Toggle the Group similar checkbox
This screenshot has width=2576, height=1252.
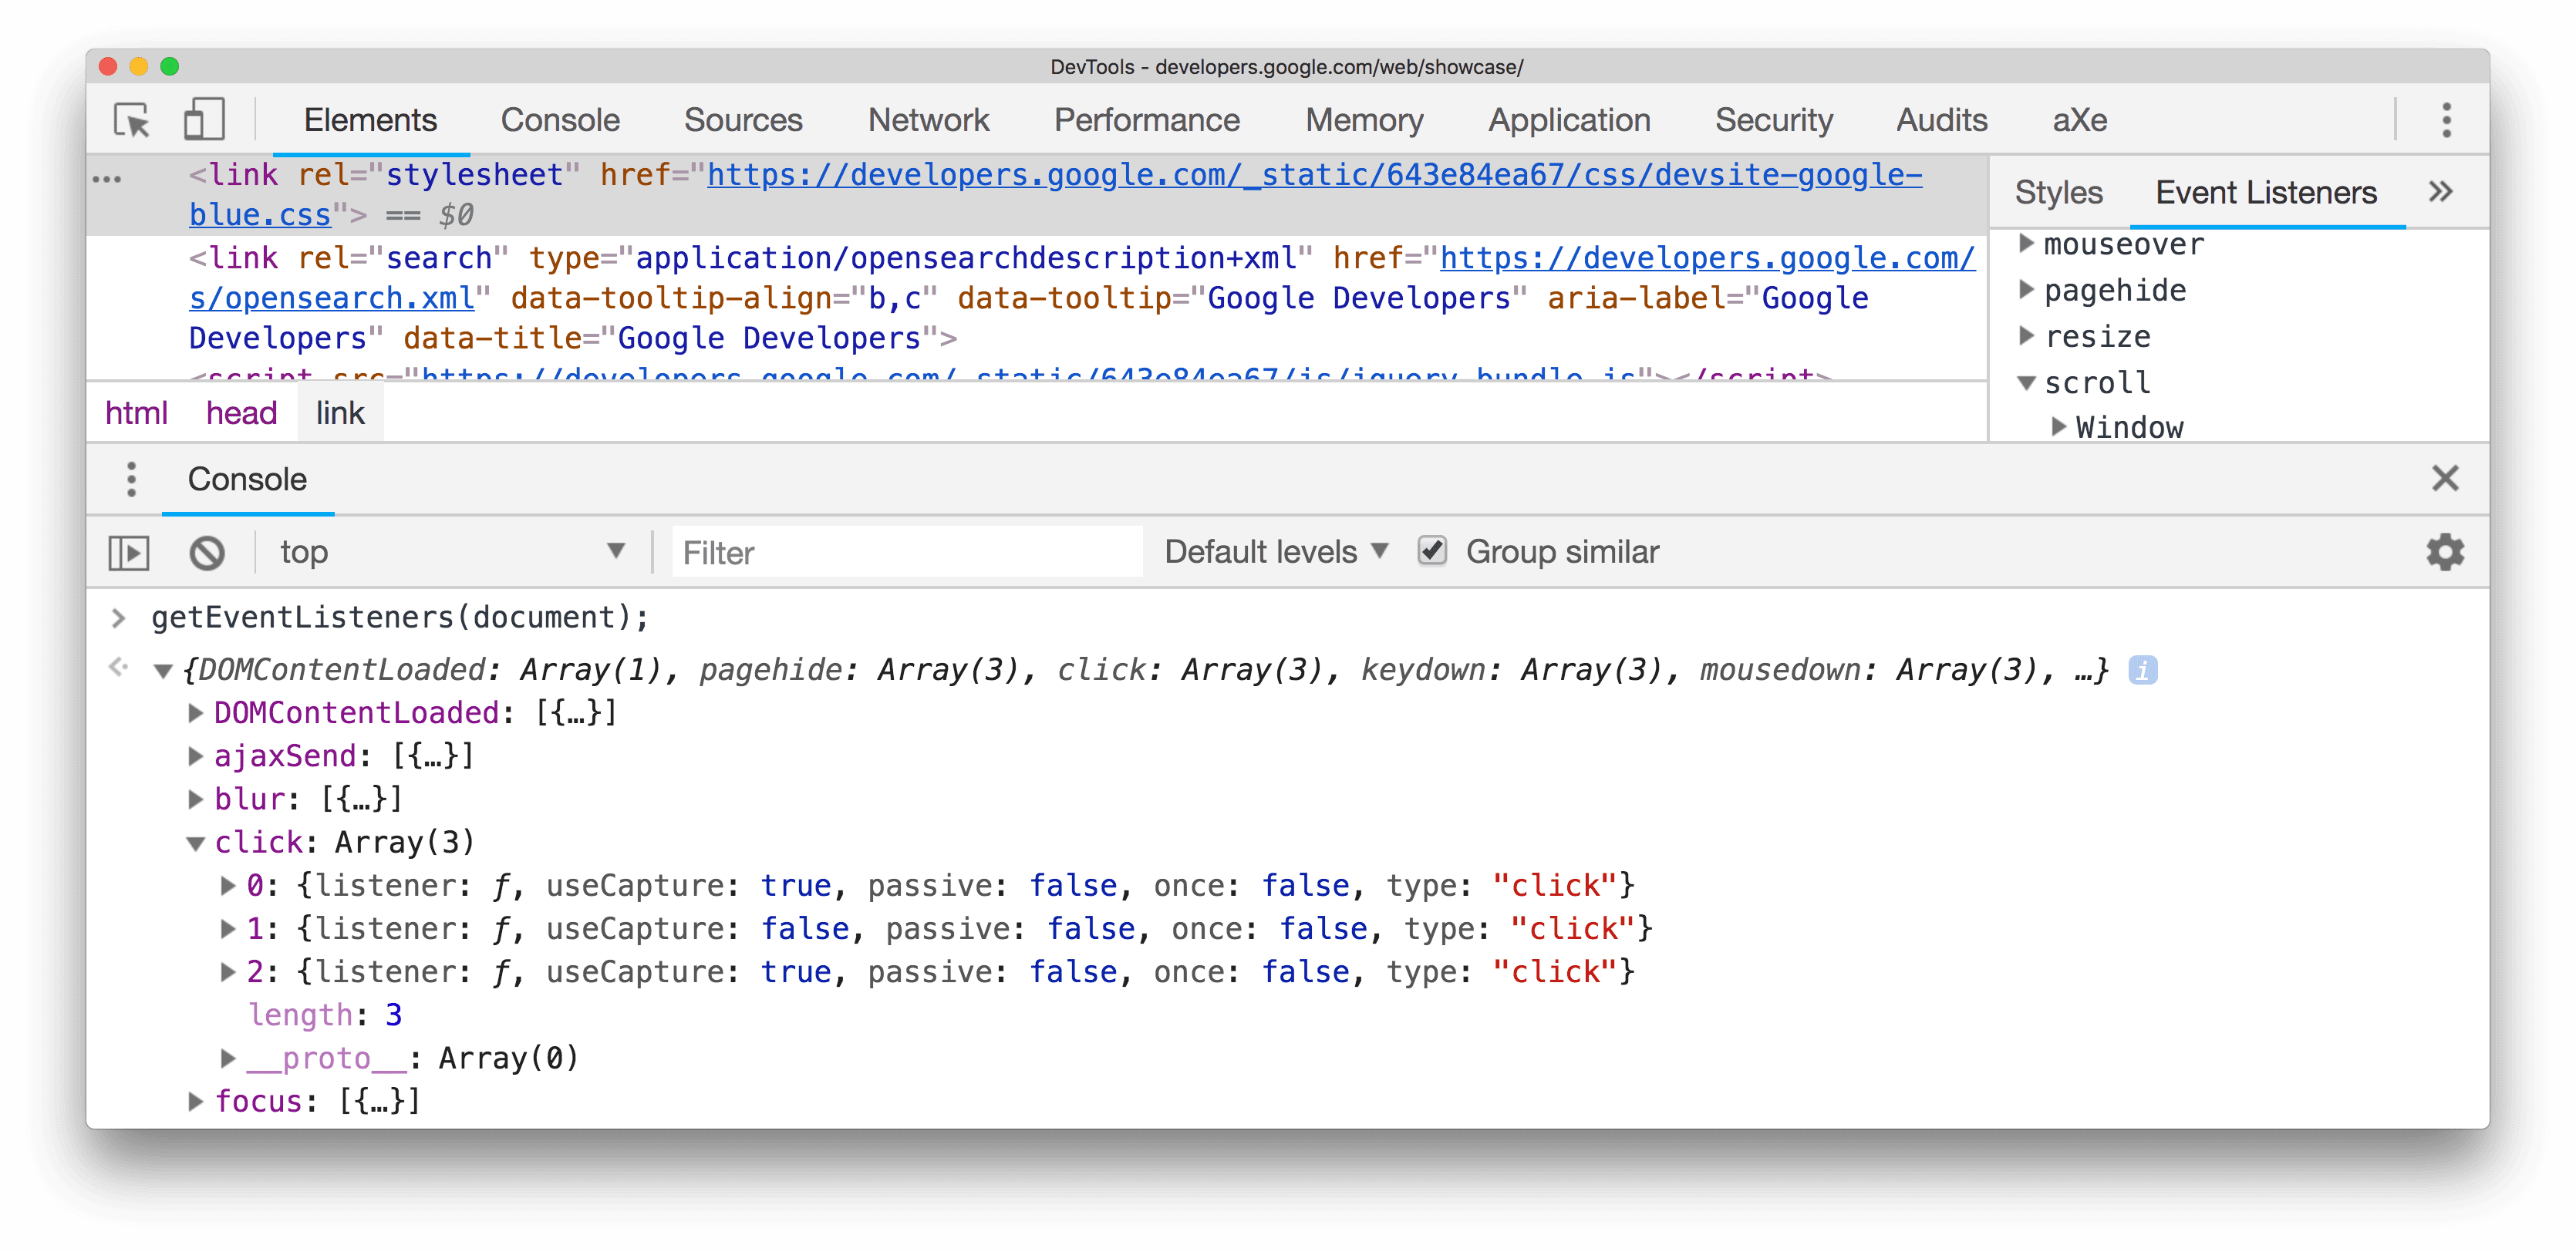[x=1428, y=552]
